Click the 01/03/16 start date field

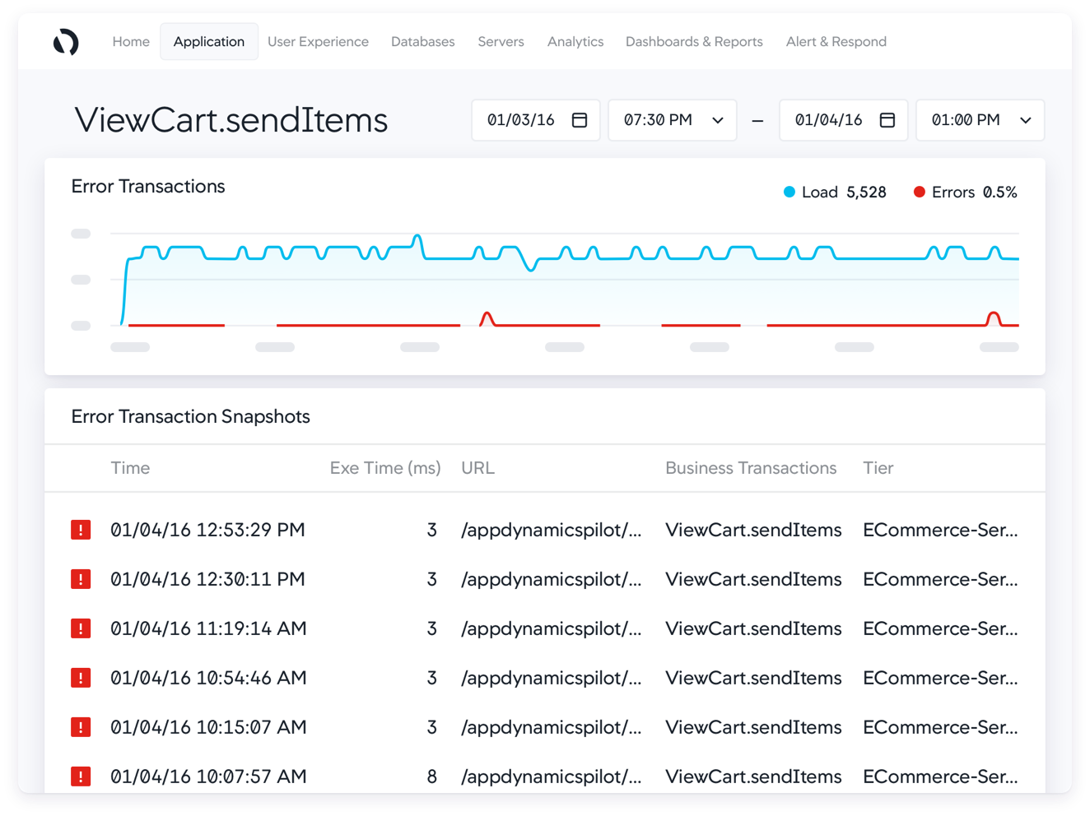[536, 120]
